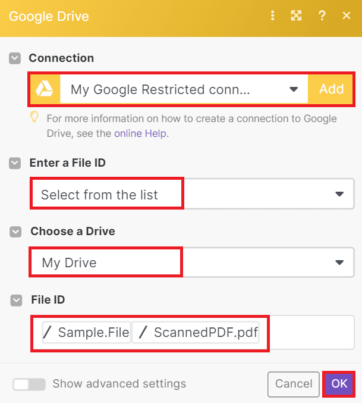362x403 pixels.
Task: Collapse the File ID section arrow
Action: point(15,300)
